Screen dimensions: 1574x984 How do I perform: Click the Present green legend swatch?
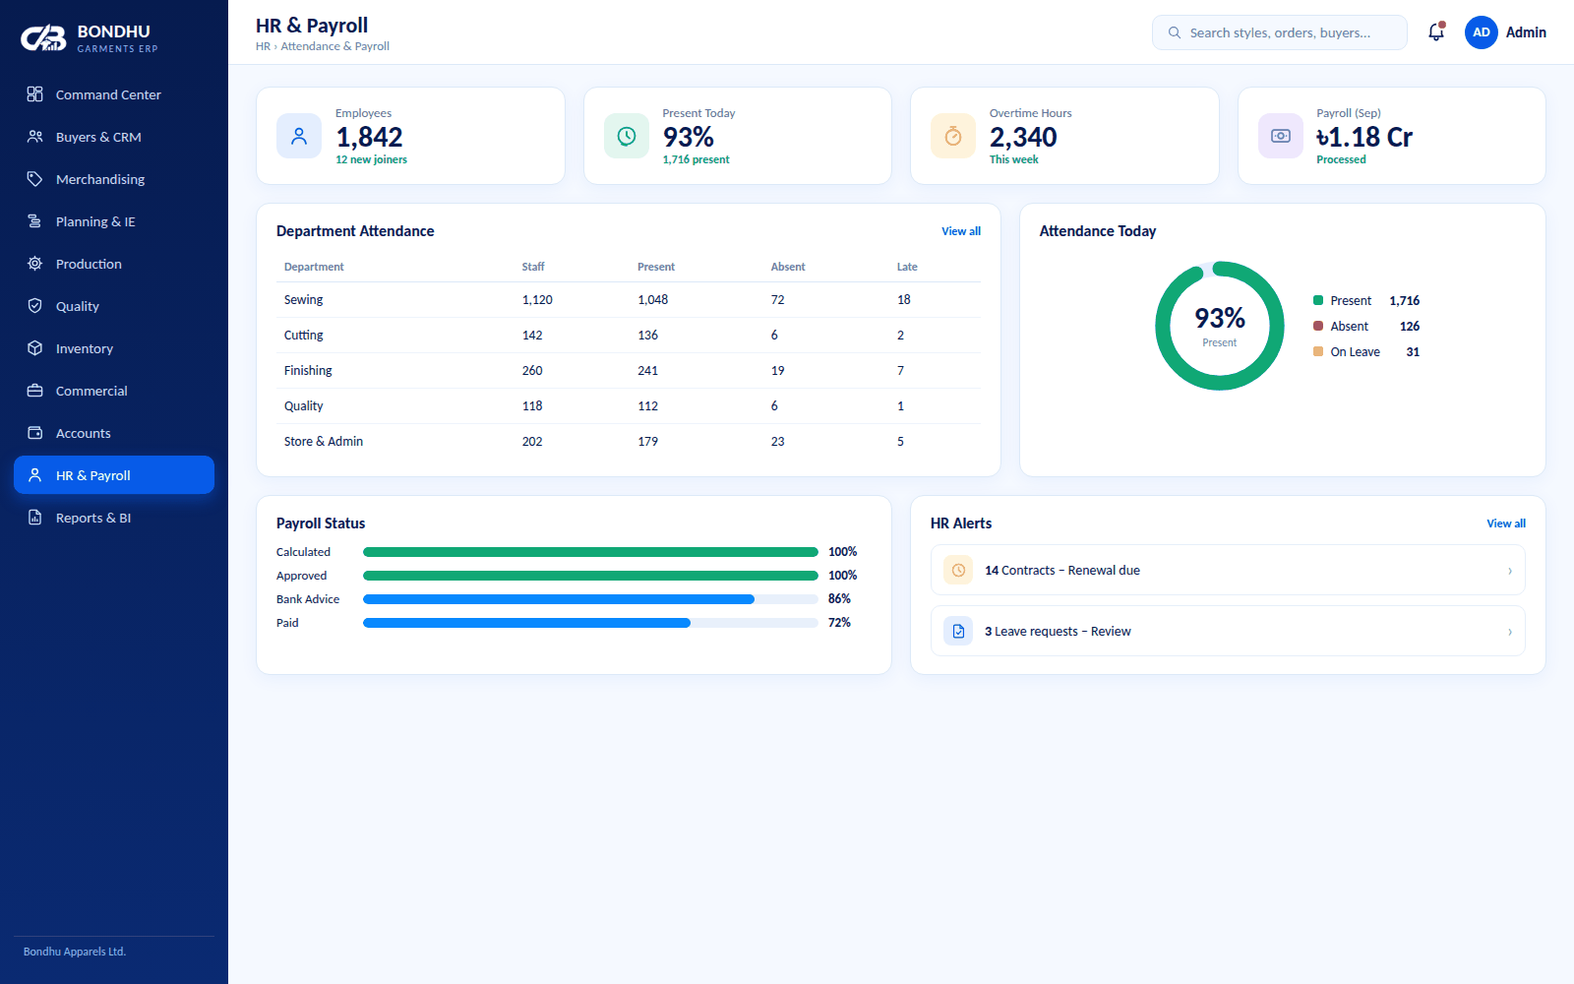tap(1318, 300)
